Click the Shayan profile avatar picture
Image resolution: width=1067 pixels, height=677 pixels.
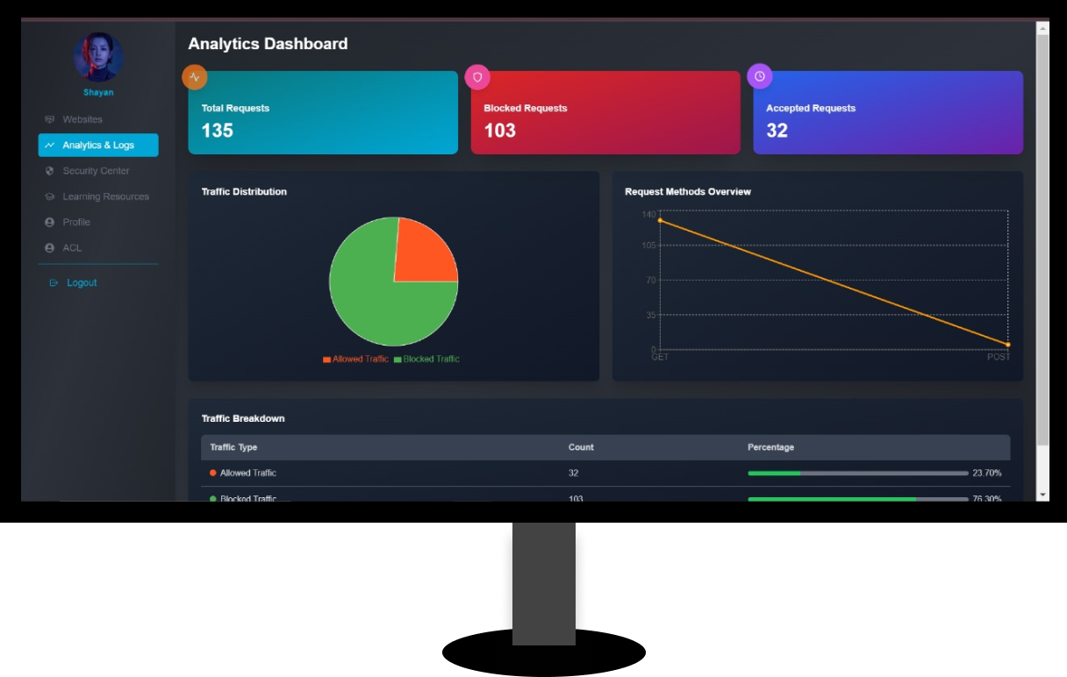click(x=98, y=57)
